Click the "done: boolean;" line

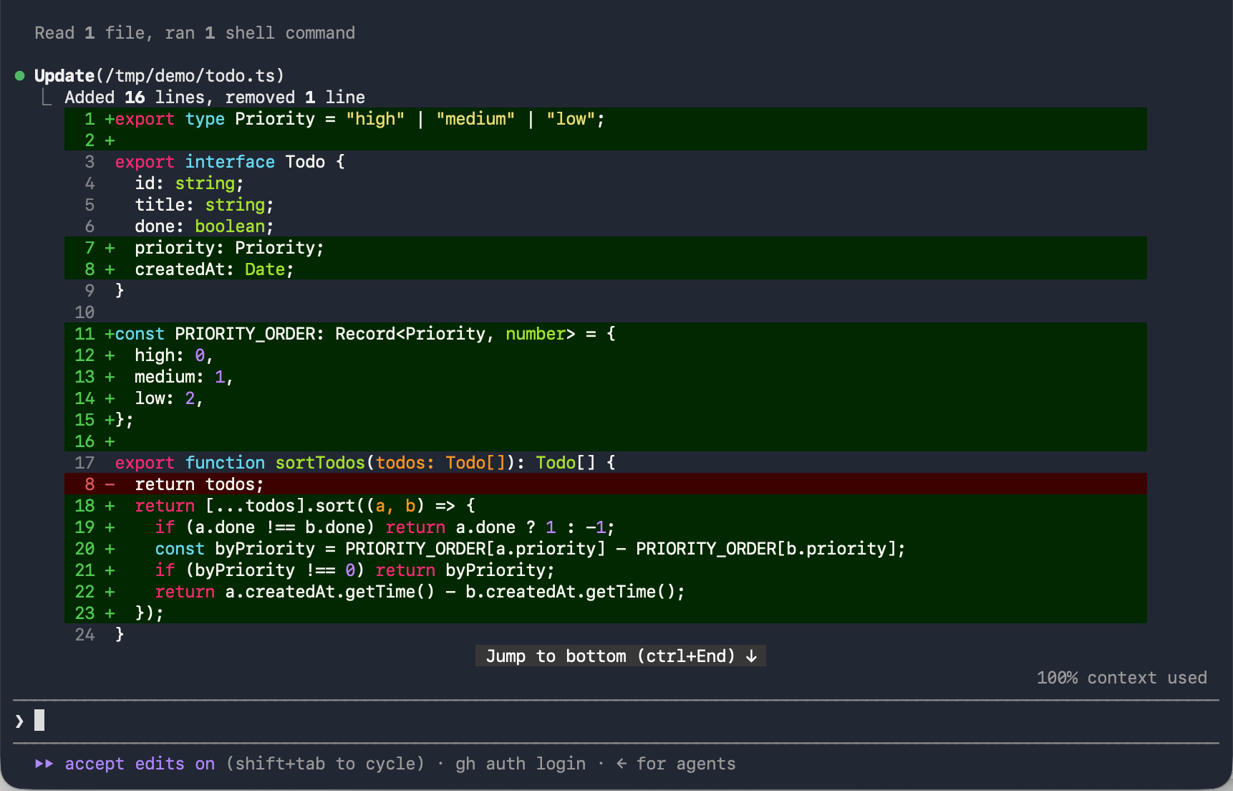(605, 226)
